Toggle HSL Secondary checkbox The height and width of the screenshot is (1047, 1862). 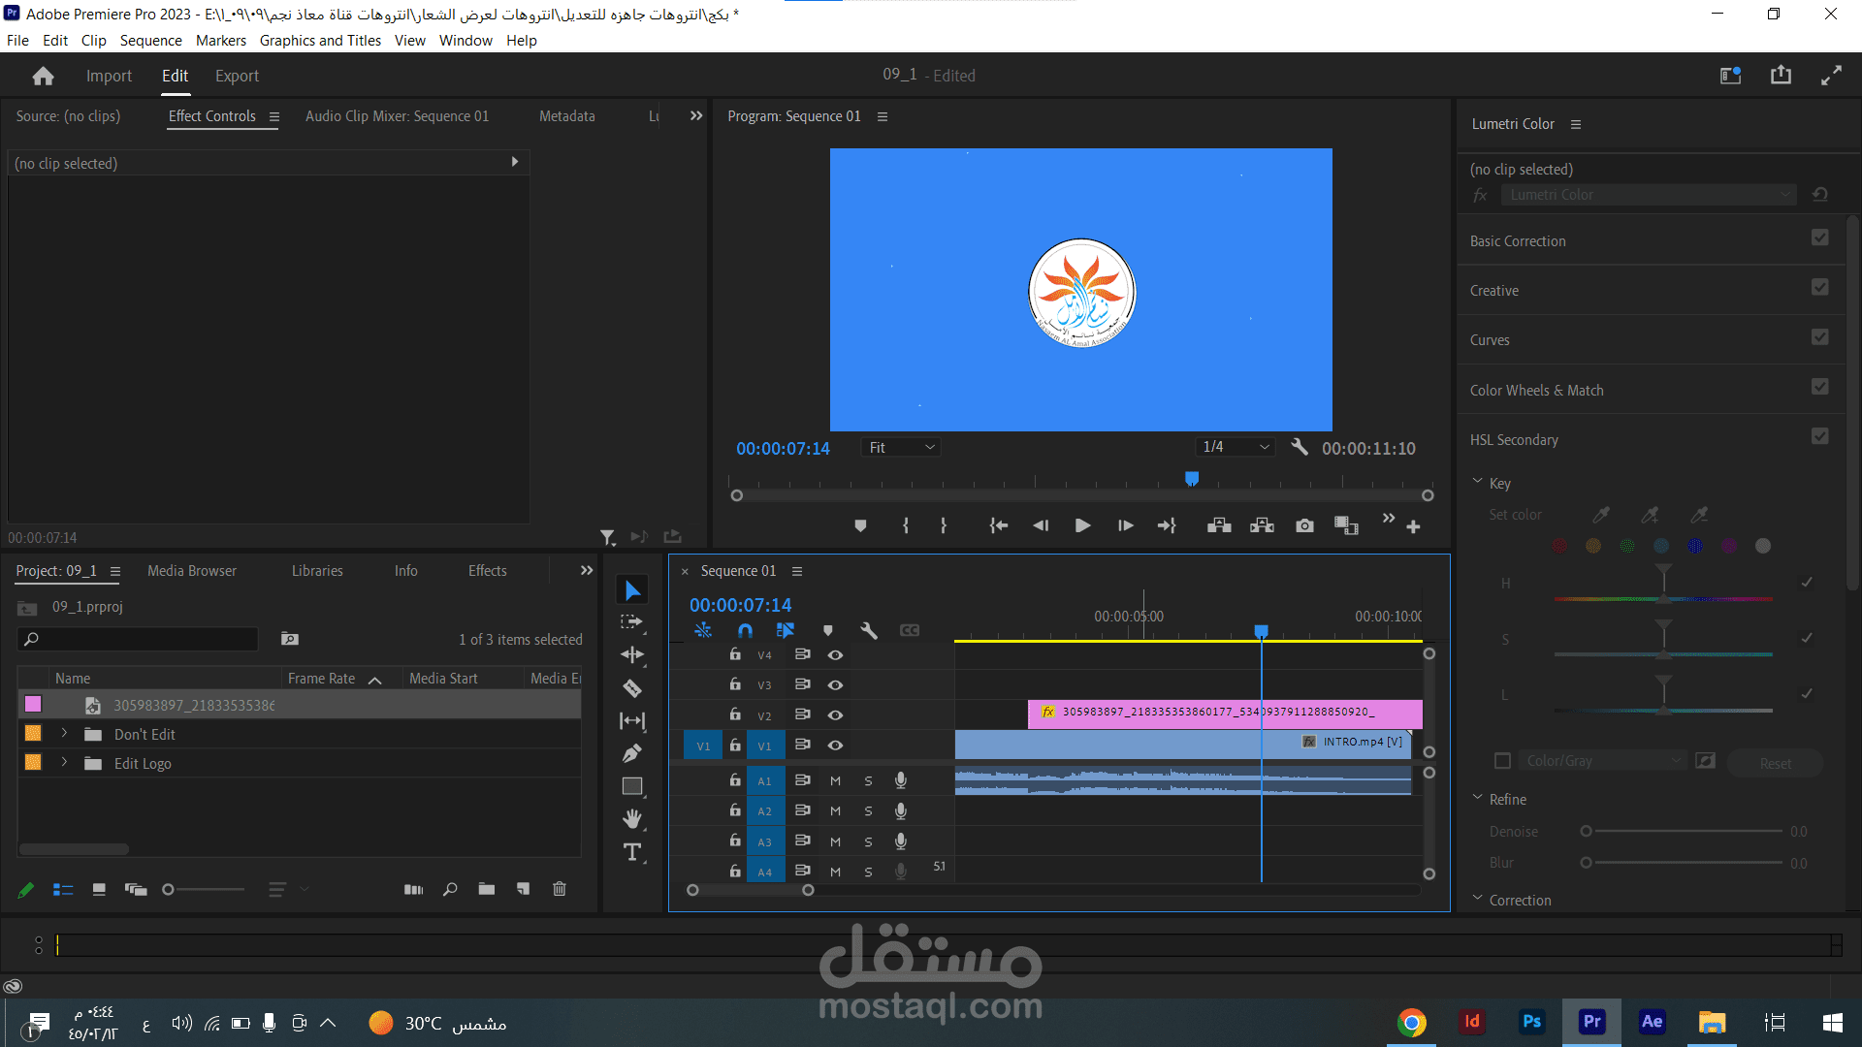(x=1820, y=436)
